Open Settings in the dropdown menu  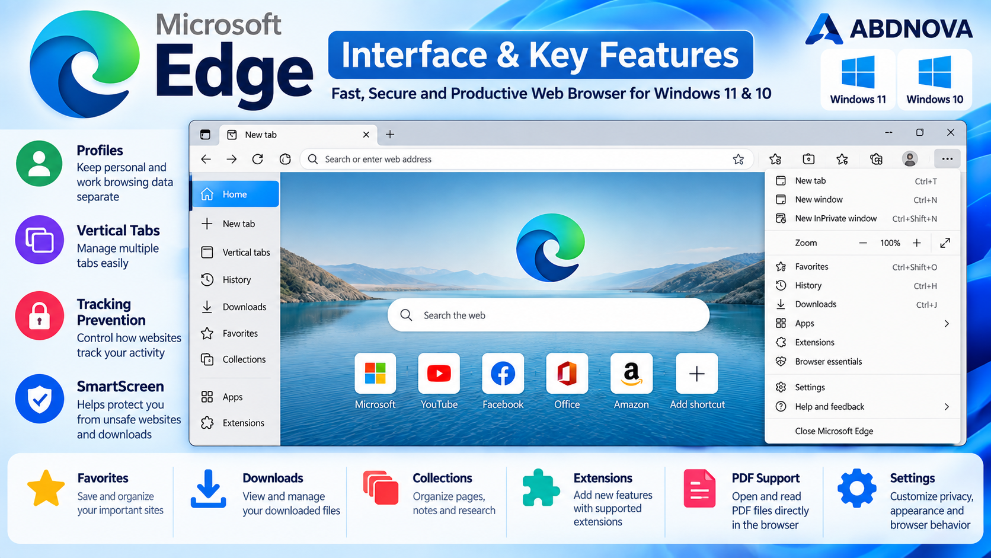pos(862,387)
